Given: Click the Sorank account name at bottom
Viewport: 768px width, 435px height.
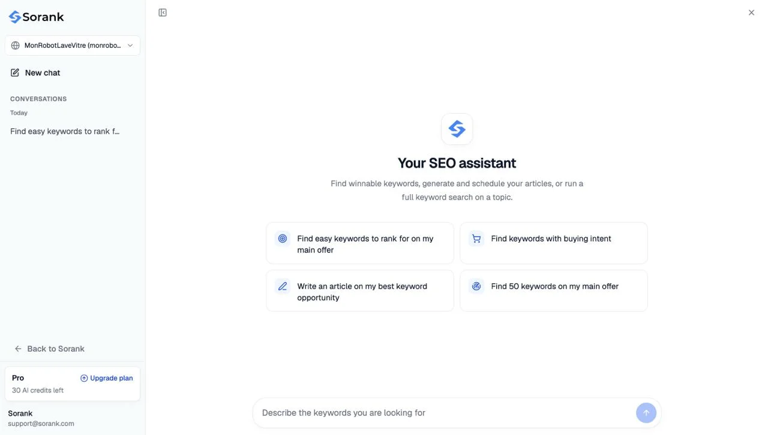Looking at the screenshot, I should pos(20,413).
